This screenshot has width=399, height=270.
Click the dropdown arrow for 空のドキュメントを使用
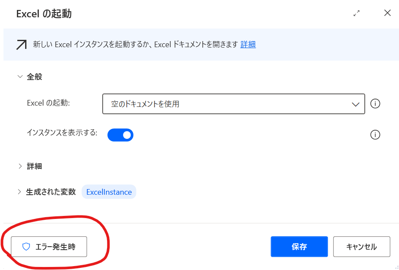pyautogui.click(x=355, y=104)
